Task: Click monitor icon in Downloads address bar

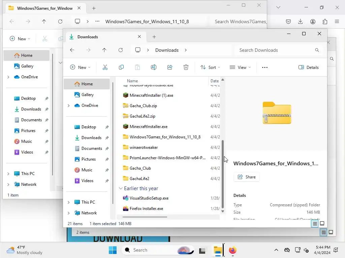Action: click(138, 50)
